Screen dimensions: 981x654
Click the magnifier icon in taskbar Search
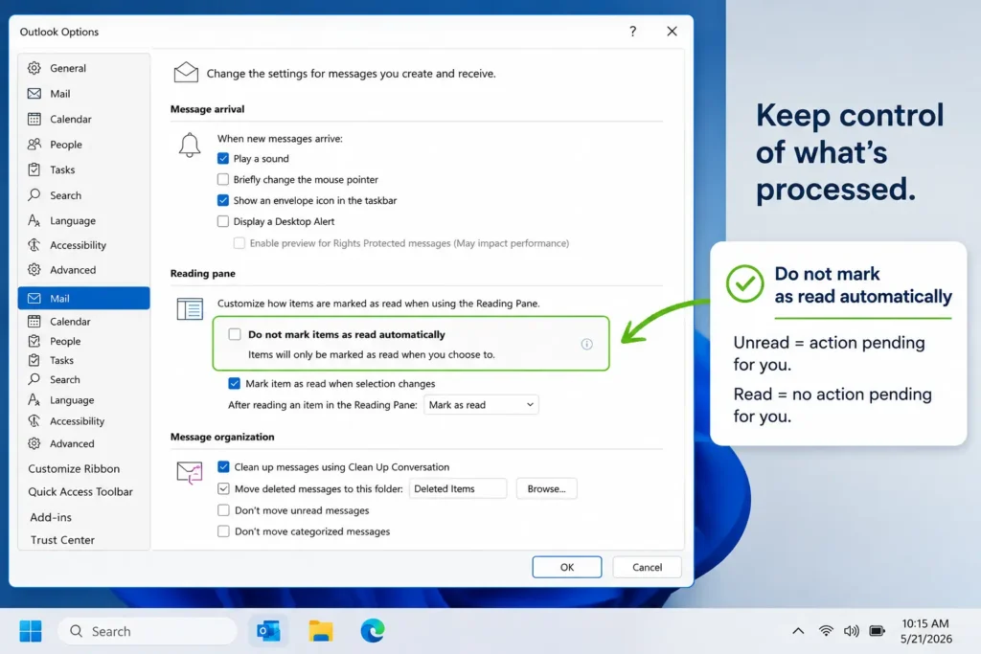[x=76, y=631]
